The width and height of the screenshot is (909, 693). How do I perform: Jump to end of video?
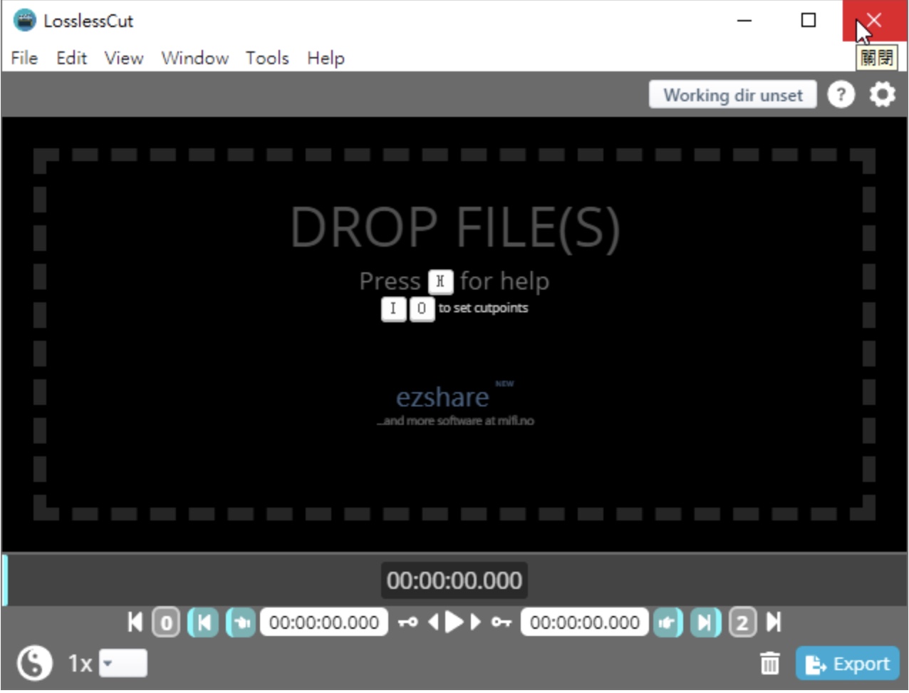tap(774, 622)
